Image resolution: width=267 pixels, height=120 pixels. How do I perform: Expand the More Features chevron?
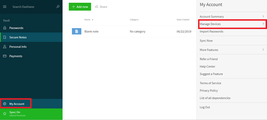[263, 50]
